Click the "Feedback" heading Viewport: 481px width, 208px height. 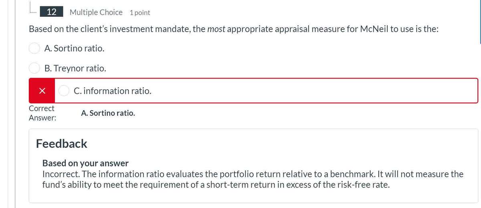[x=61, y=143]
